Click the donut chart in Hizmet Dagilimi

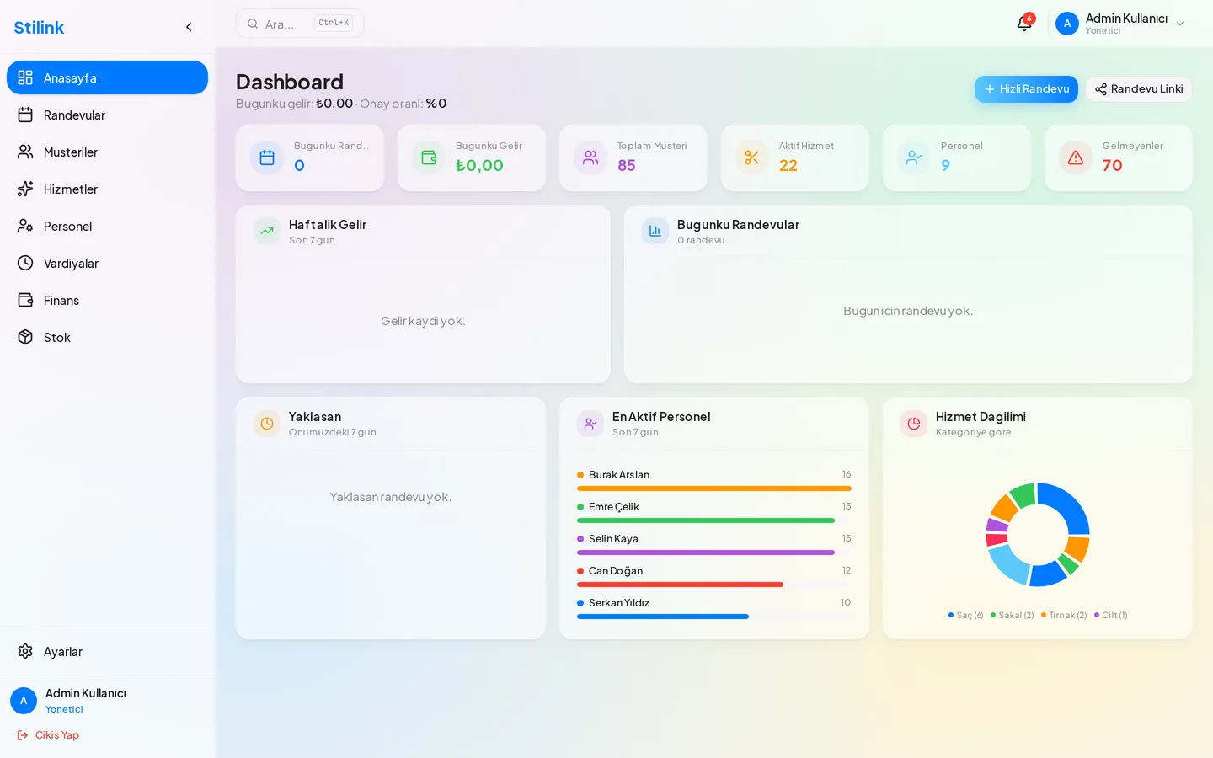point(1038,535)
